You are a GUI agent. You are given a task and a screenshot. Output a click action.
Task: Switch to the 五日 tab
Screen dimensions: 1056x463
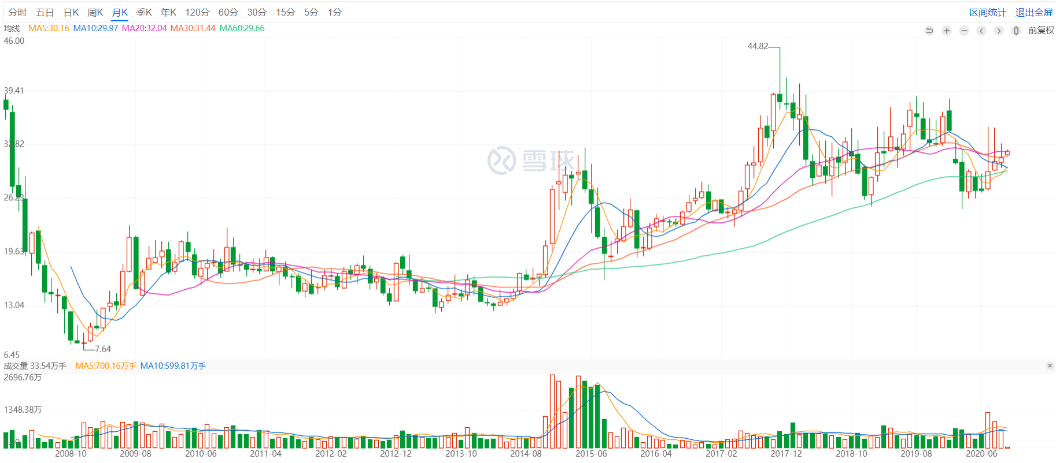coord(45,12)
